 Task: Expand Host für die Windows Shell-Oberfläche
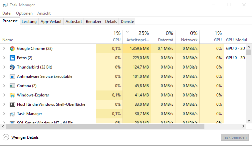click(4, 104)
